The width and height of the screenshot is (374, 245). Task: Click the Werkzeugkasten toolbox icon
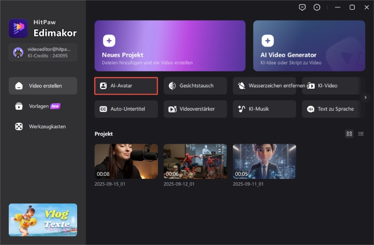coord(19,126)
